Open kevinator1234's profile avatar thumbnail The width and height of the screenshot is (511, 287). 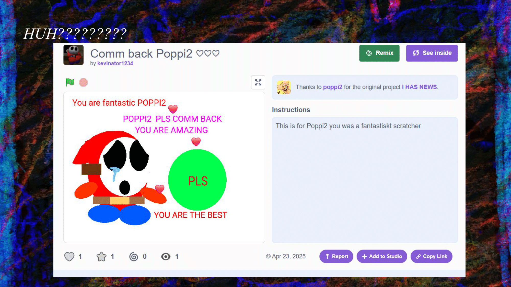[74, 55]
